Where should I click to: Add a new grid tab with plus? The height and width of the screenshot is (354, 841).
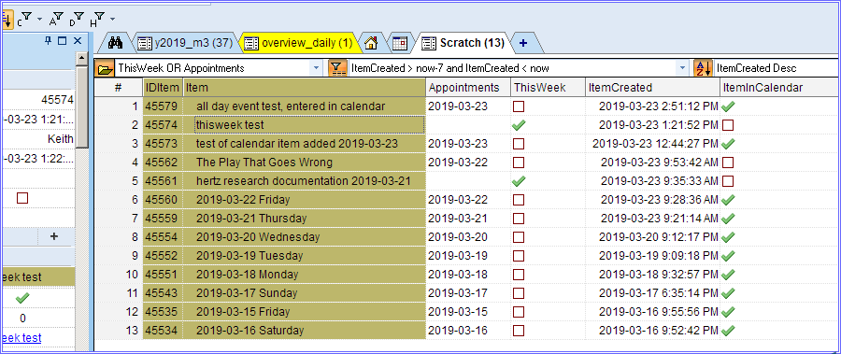[x=523, y=43]
